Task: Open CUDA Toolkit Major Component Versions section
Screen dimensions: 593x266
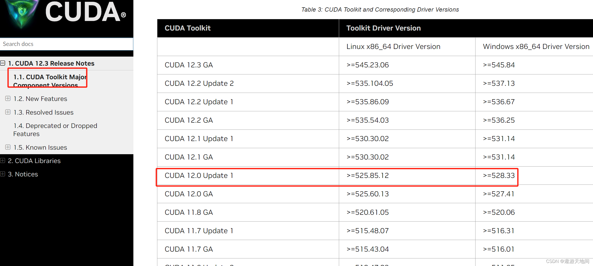Action: 50,81
